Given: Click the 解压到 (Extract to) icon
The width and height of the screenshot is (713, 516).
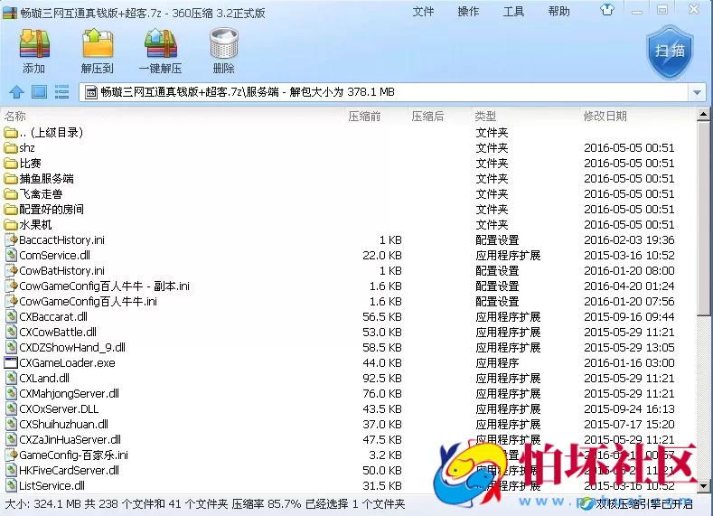Looking at the screenshot, I should [98, 43].
